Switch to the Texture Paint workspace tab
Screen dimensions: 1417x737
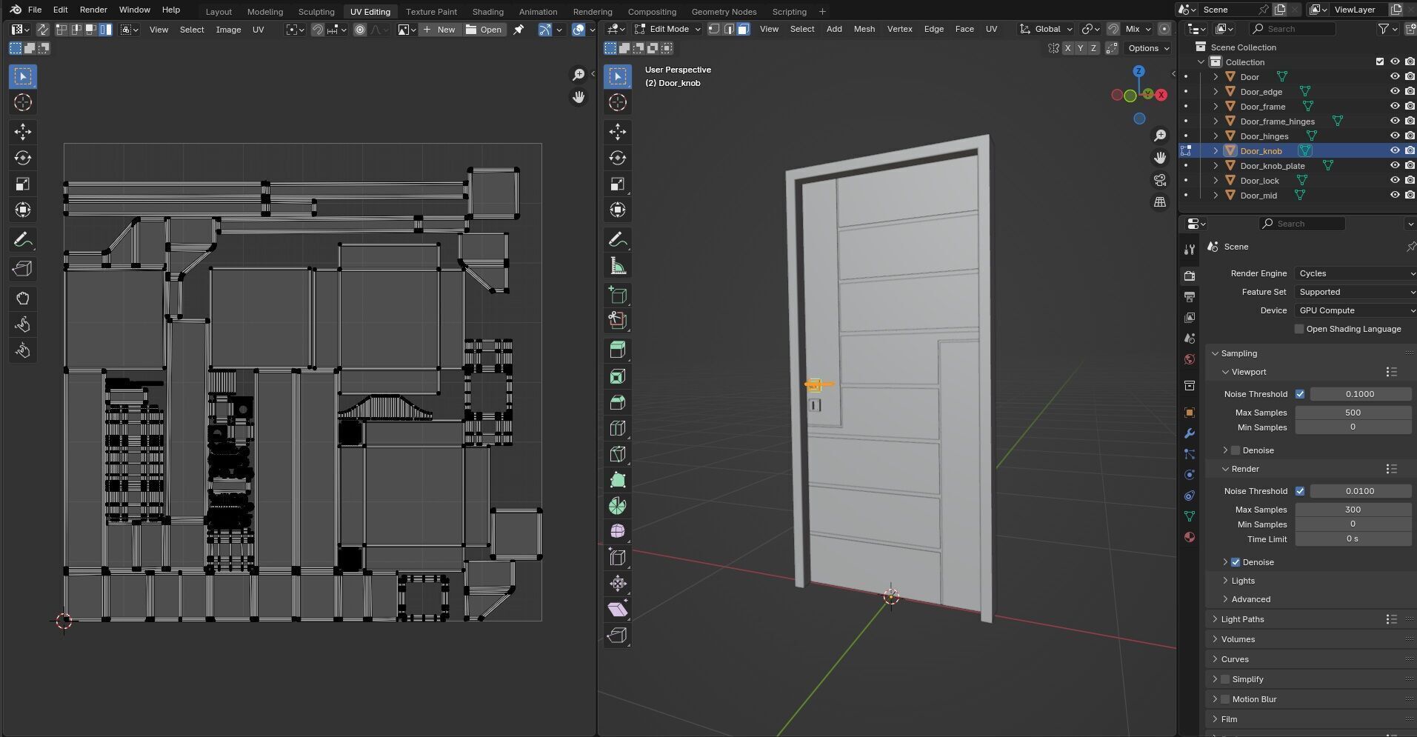tap(431, 11)
